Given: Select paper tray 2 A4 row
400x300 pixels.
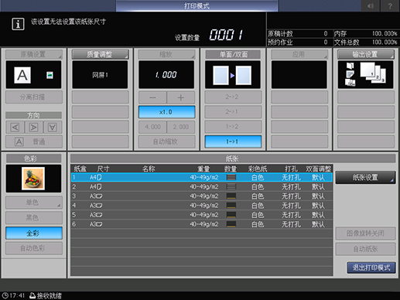Looking at the screenshot, I should point(202,186).
